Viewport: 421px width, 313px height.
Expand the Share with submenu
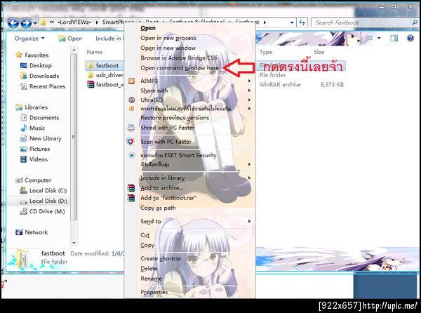190,91
